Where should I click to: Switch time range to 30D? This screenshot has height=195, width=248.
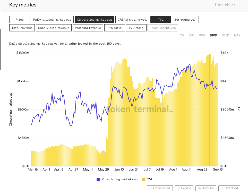click(x=191, y=35)
